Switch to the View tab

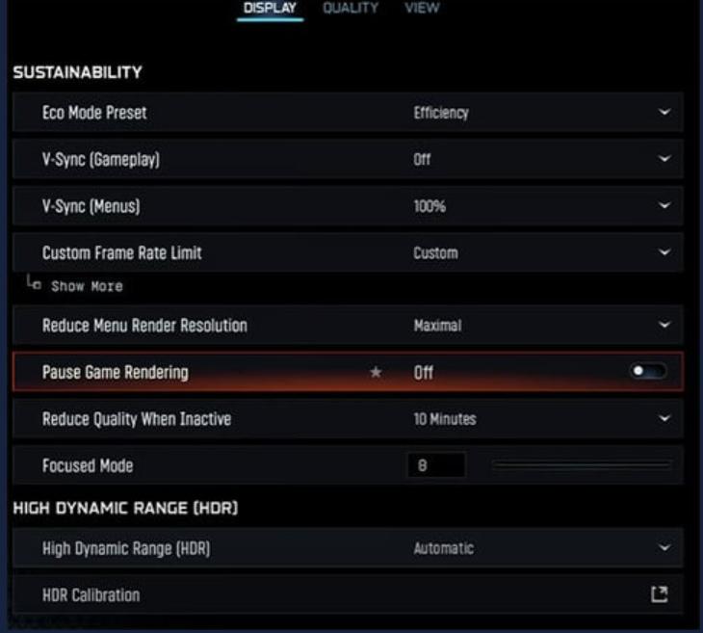[x=422, y=9]
